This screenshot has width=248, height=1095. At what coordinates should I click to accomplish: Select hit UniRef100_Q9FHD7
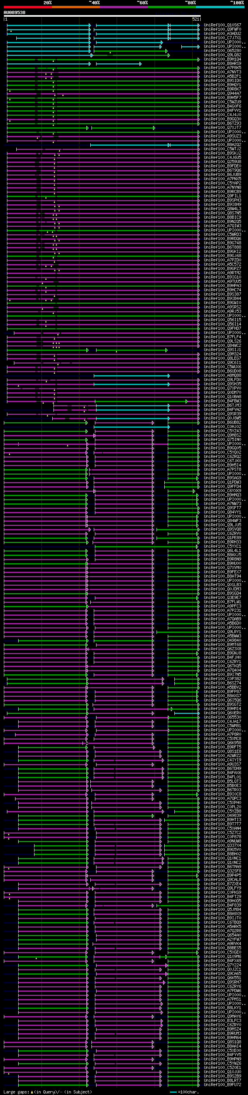(222, 328)
